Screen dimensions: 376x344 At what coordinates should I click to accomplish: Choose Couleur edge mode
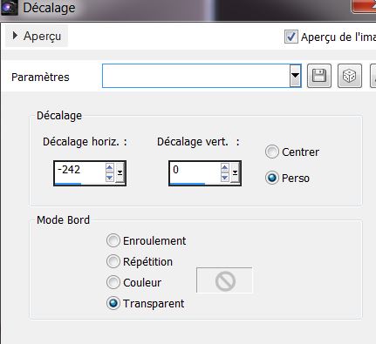click(x=113, y=282)
